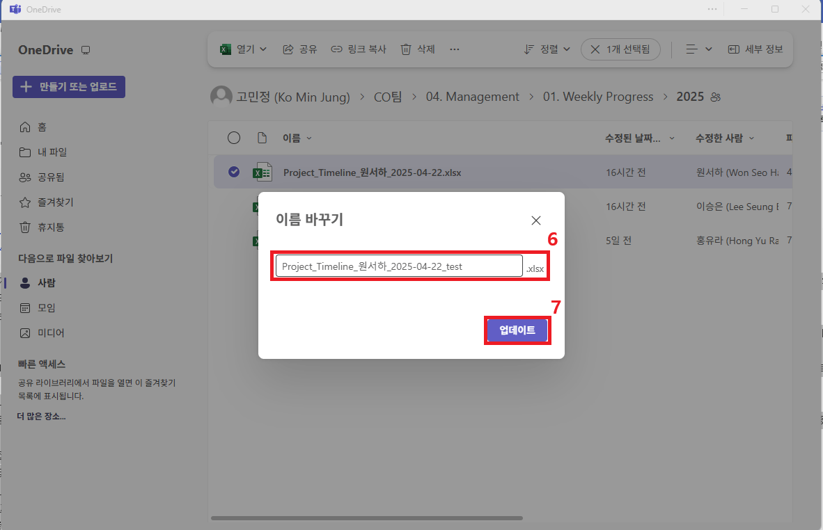Viewport: 823px width, 530px height.
Task: Go to 홈 in the sidebar
Action: (33, 127)
